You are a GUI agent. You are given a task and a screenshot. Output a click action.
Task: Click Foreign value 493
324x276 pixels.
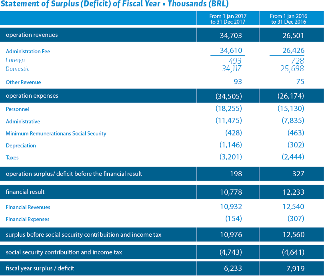click(235, 60)
